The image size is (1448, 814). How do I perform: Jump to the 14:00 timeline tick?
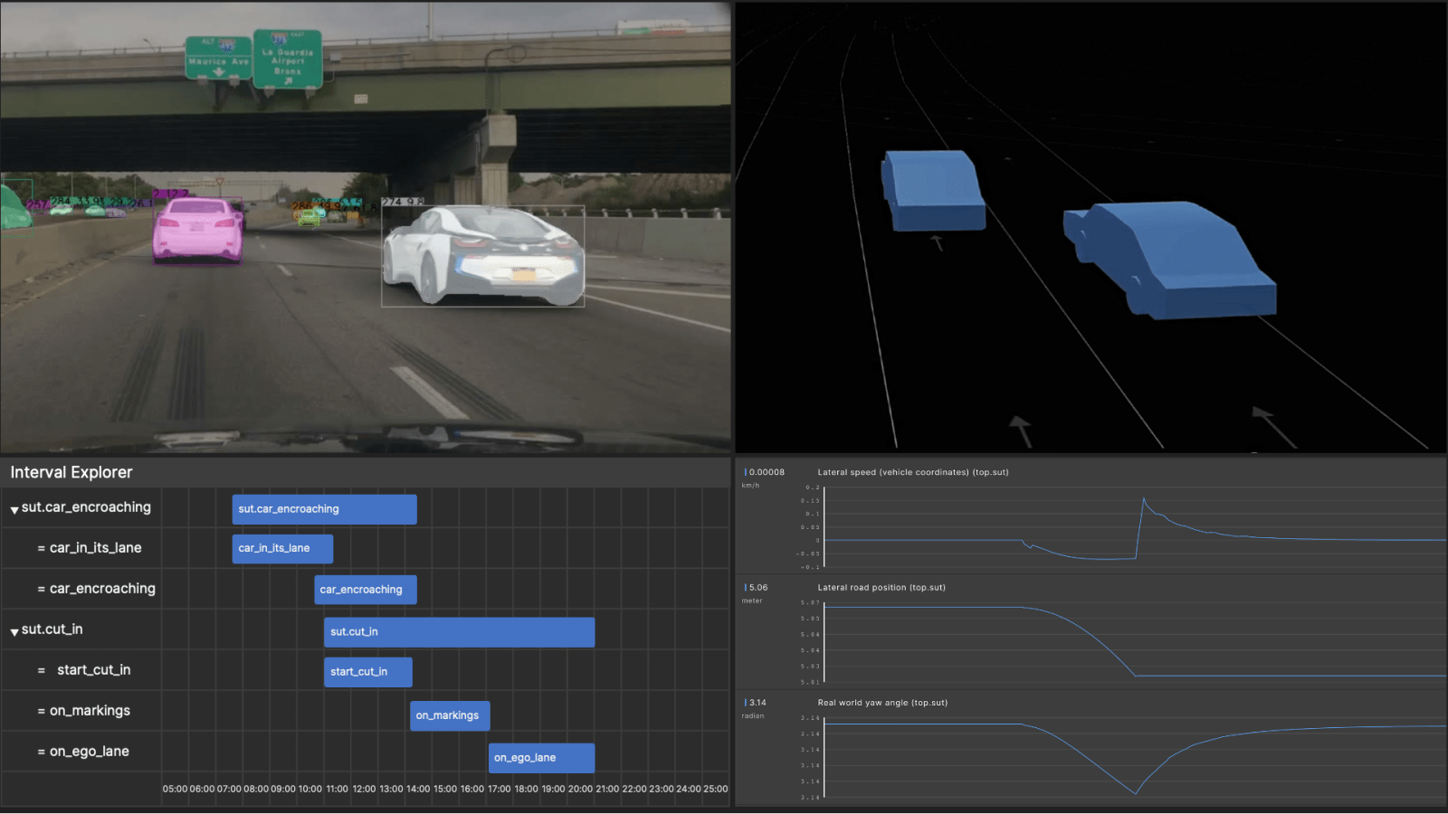418,789
